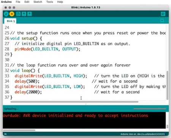Open a sketch with Open icon
The width and height of the screenshot is (171, 138).
point(24,14)
